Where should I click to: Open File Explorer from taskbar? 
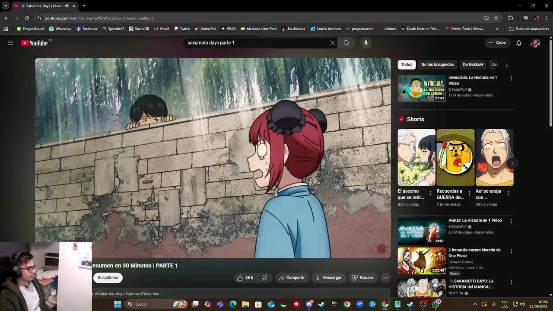pyautogui.click(x=245, y=304)
